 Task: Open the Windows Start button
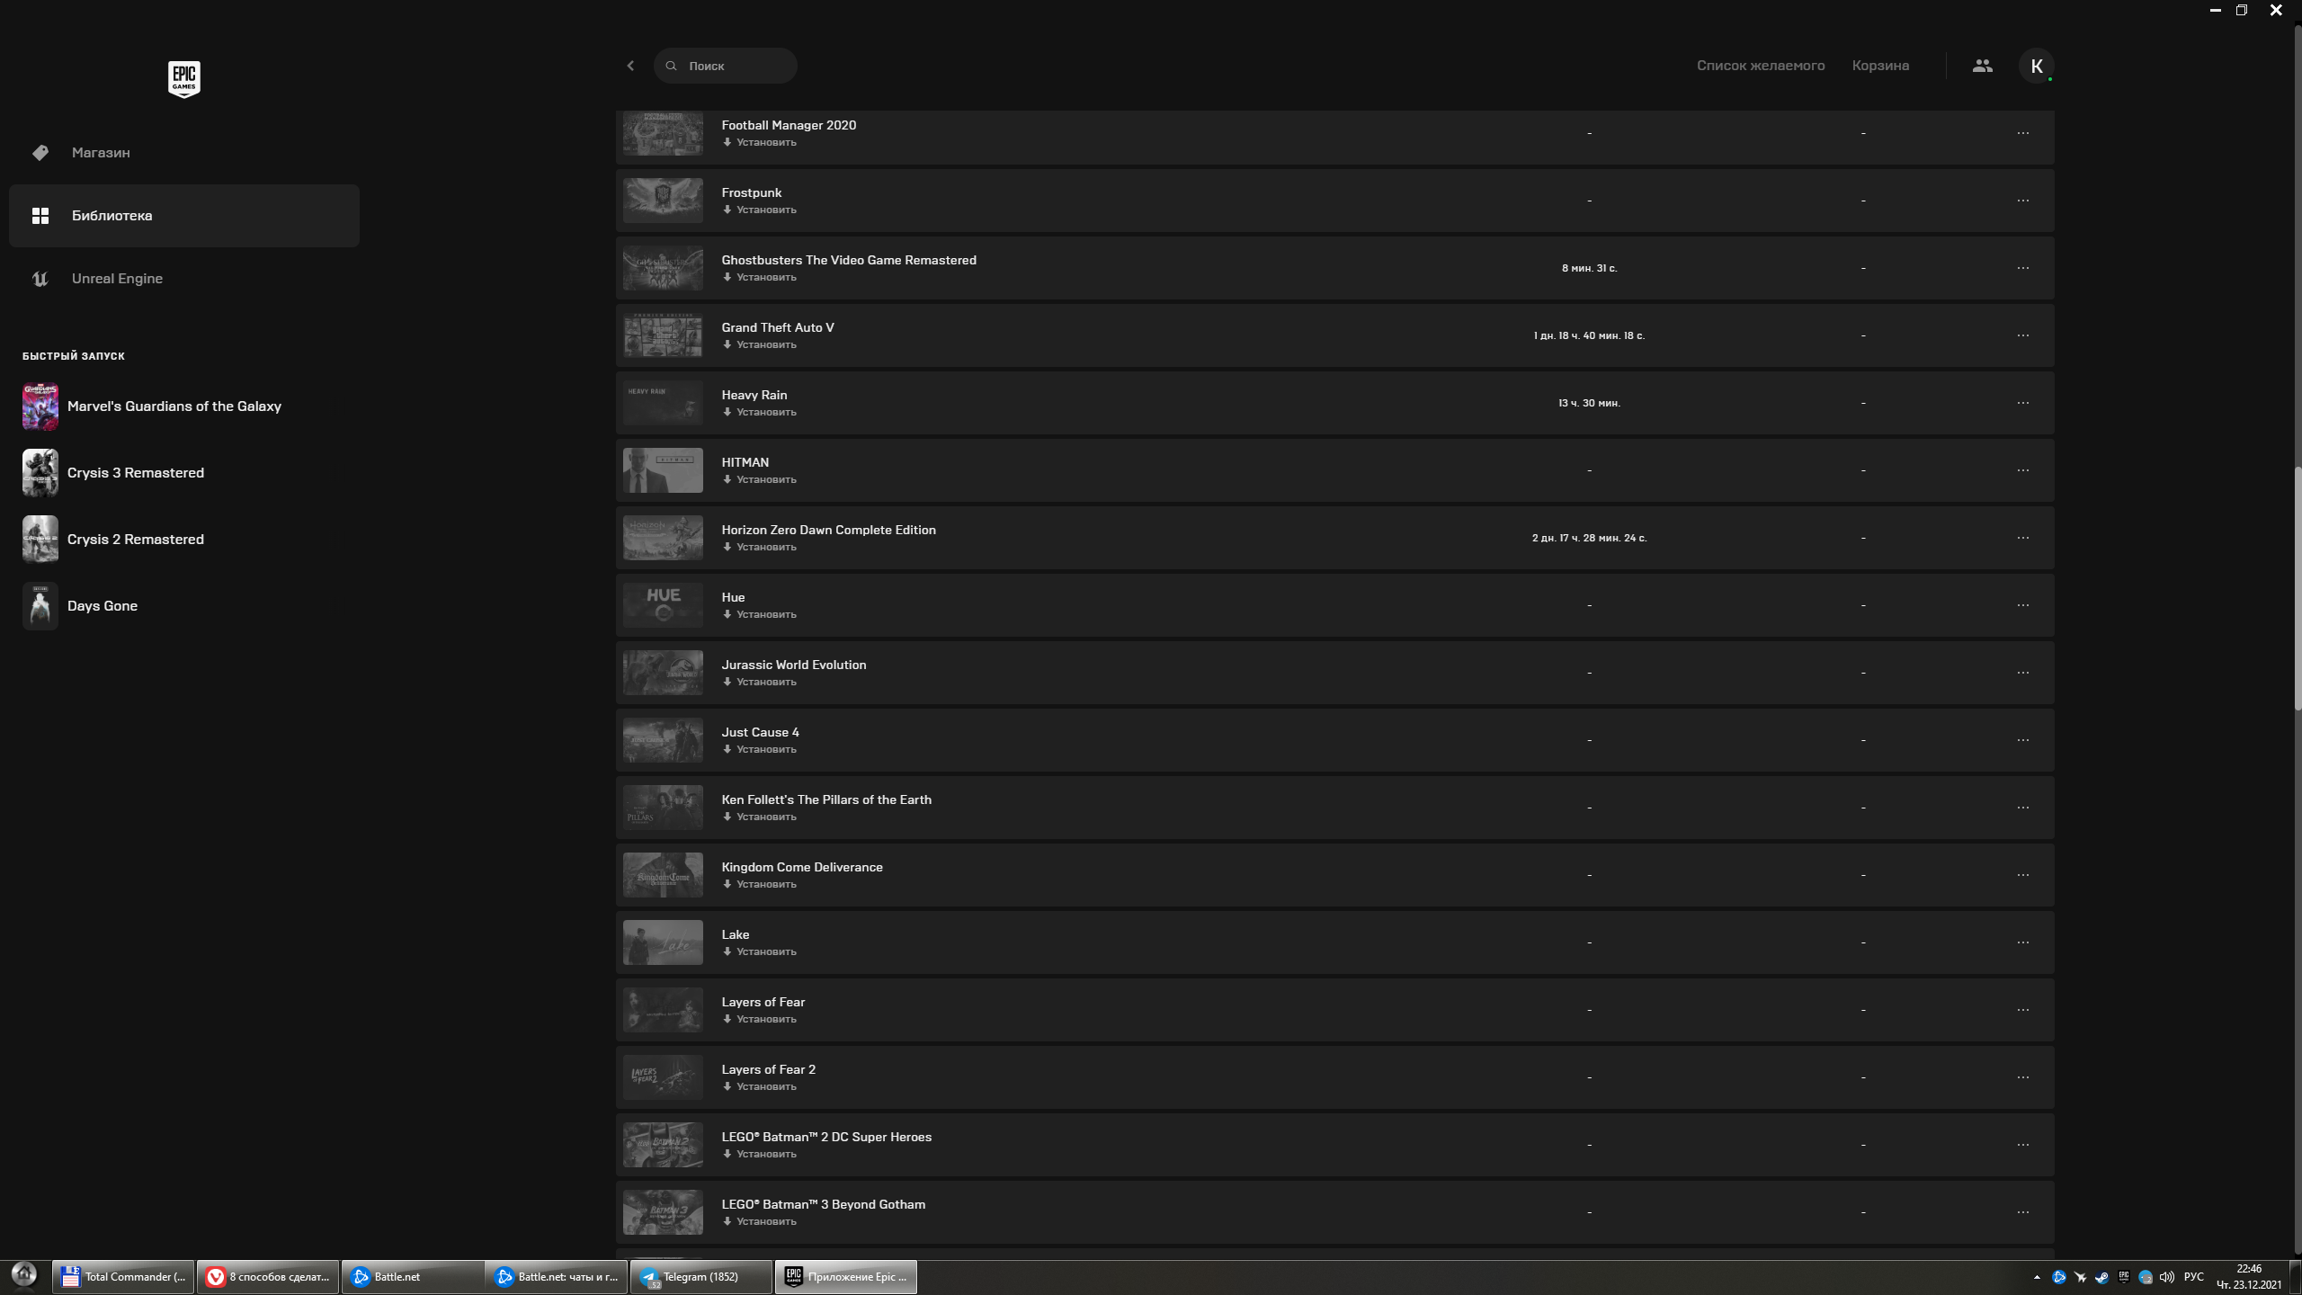[23, 1274]
